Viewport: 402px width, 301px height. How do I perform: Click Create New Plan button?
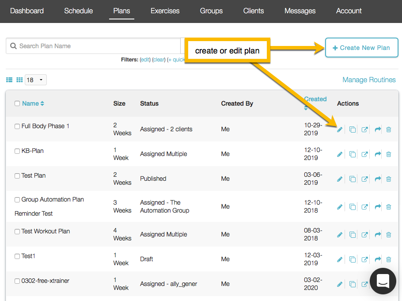coord(361,48)
